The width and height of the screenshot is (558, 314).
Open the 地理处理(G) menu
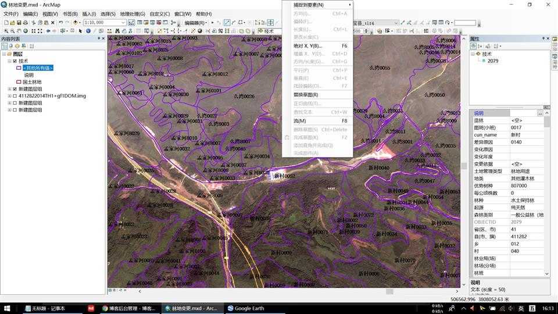tap(133, 14)
